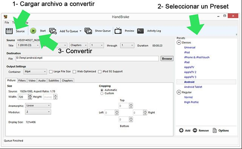
Task: Click the Add preset plus icon
Action: coord(181,131)
